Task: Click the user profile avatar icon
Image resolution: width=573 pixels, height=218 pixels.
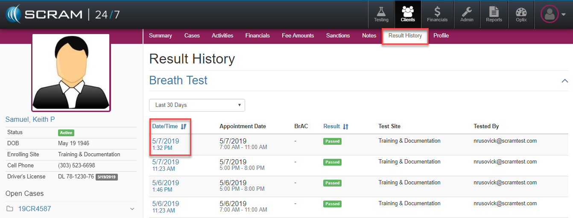Action: point(550,14)
